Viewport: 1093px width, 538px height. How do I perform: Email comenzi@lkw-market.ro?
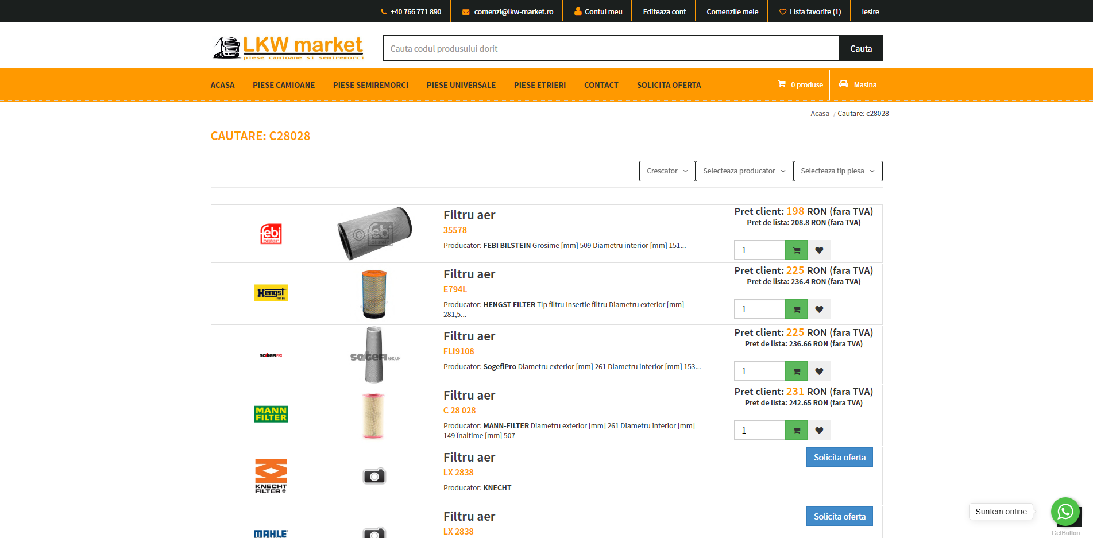(x=508, y=11)
